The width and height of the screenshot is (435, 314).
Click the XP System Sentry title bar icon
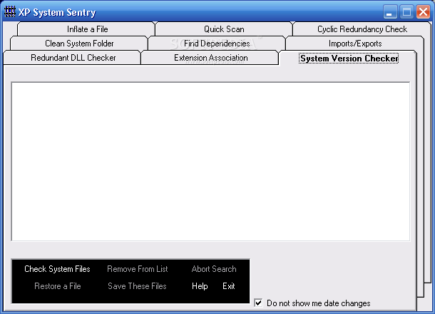[10, 12]
